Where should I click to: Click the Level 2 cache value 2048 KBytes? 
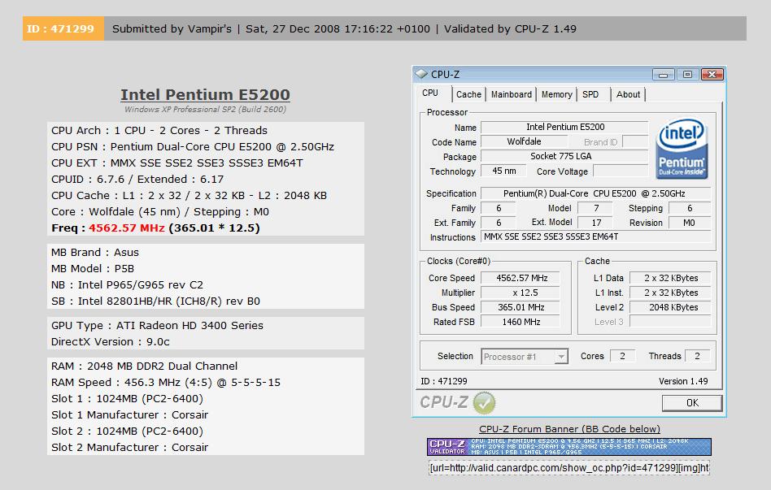(670, 308)
